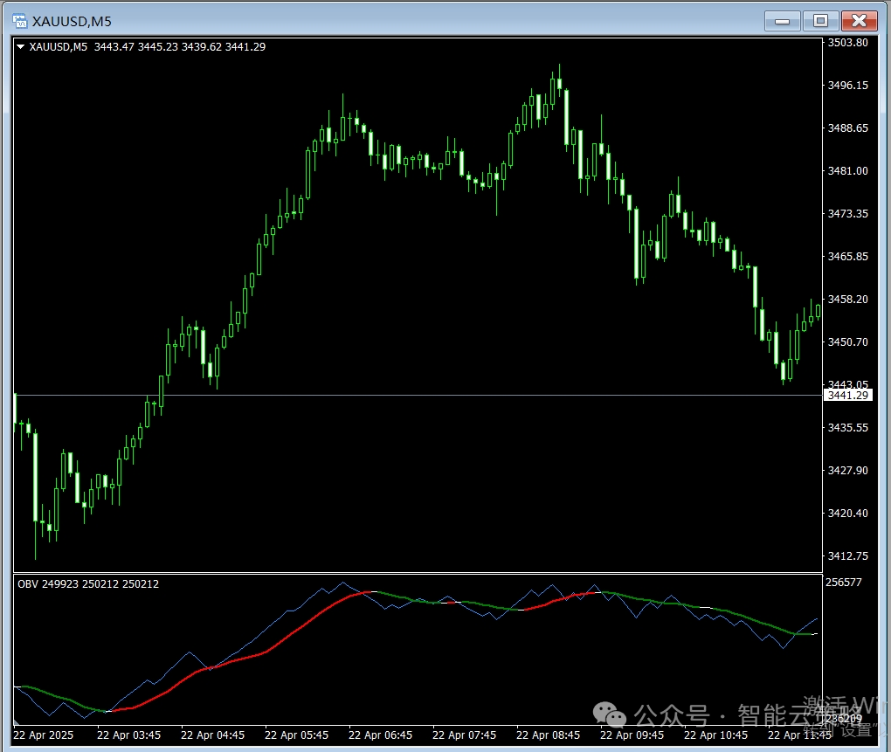Click the 22 Apr 05:45 time label
891x752 pixels.
coord(297,735)
